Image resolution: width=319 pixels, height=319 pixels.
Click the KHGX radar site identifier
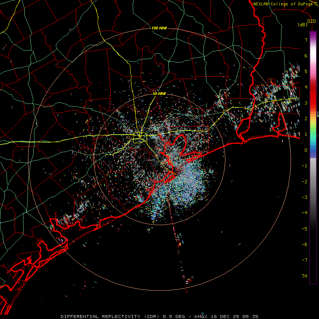coord(201,317)
